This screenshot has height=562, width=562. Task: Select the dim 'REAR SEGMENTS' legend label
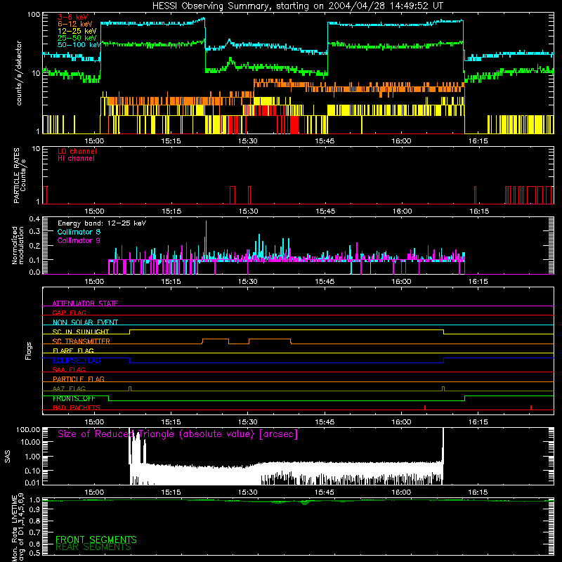coord(93,547)
